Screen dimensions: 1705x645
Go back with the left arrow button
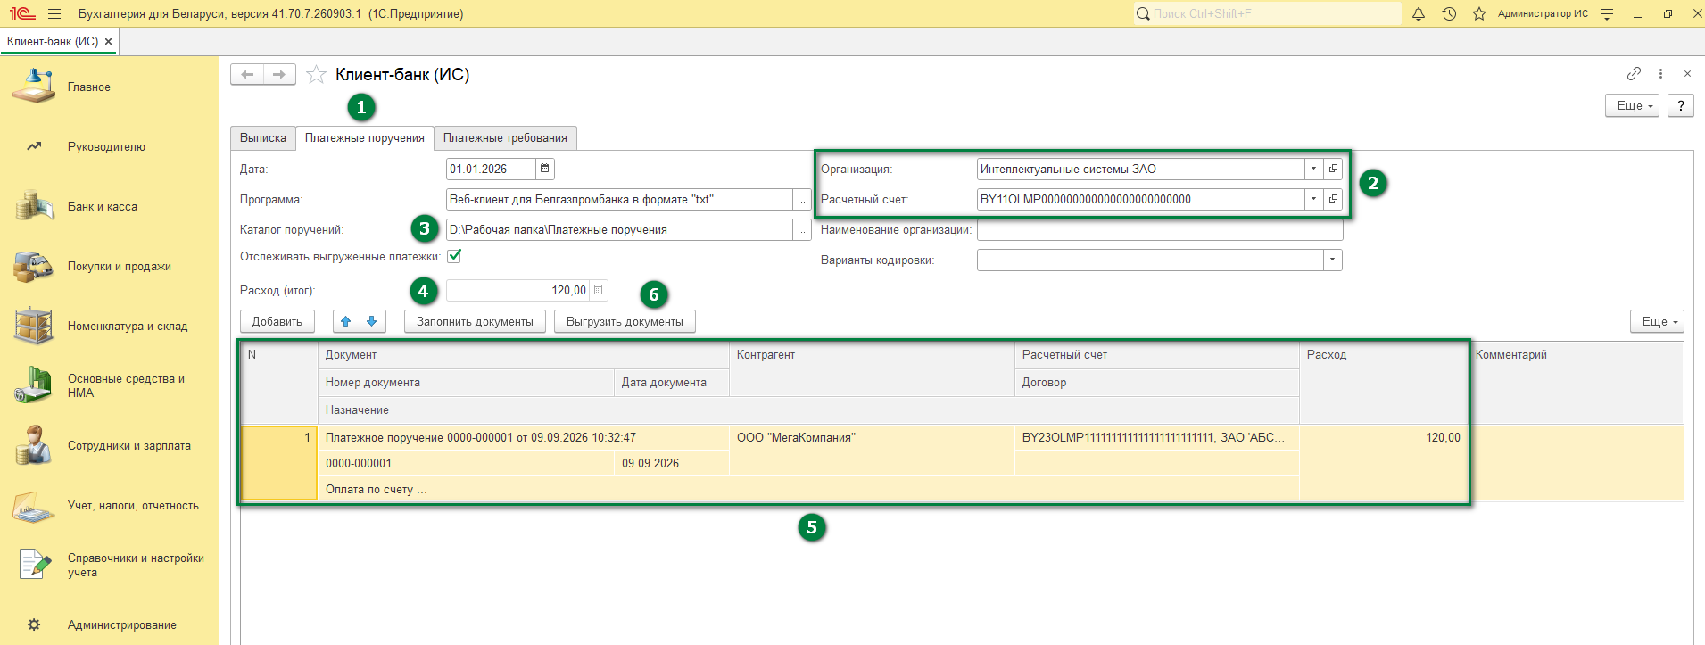point(247,75)
